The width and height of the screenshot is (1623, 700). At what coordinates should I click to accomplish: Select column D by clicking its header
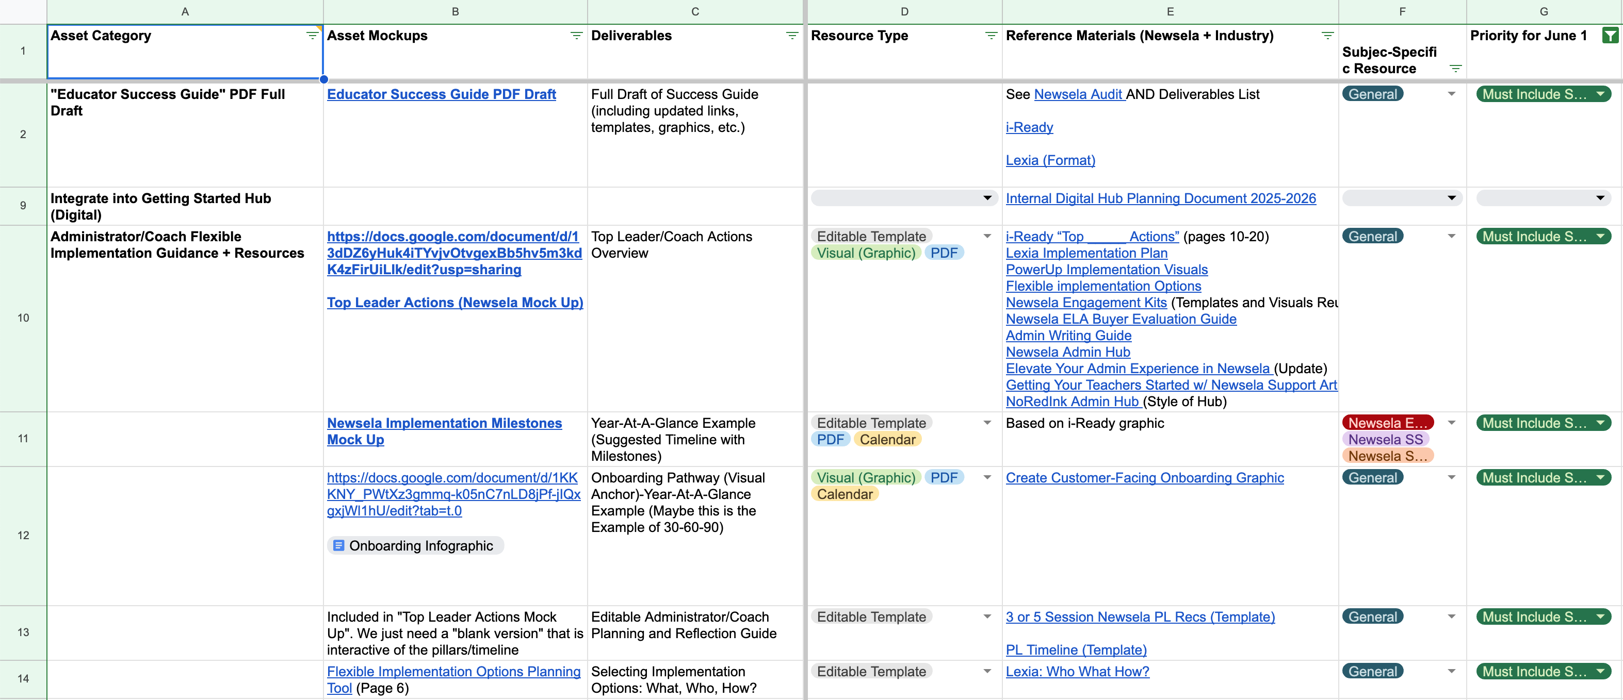[904, 11]
